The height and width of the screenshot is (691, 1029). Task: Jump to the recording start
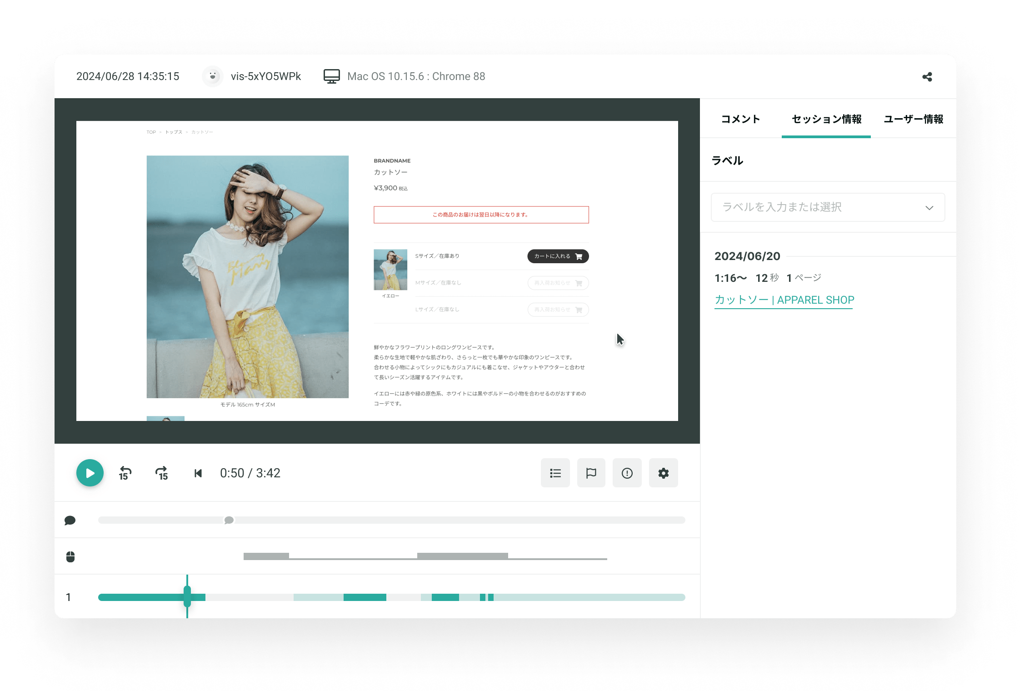point(198,473)
